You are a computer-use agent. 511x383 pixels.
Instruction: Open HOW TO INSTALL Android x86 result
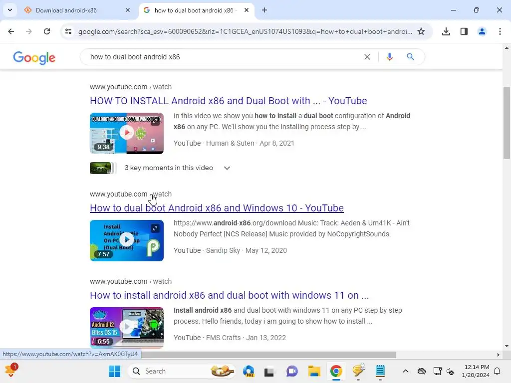coord(229,101)
